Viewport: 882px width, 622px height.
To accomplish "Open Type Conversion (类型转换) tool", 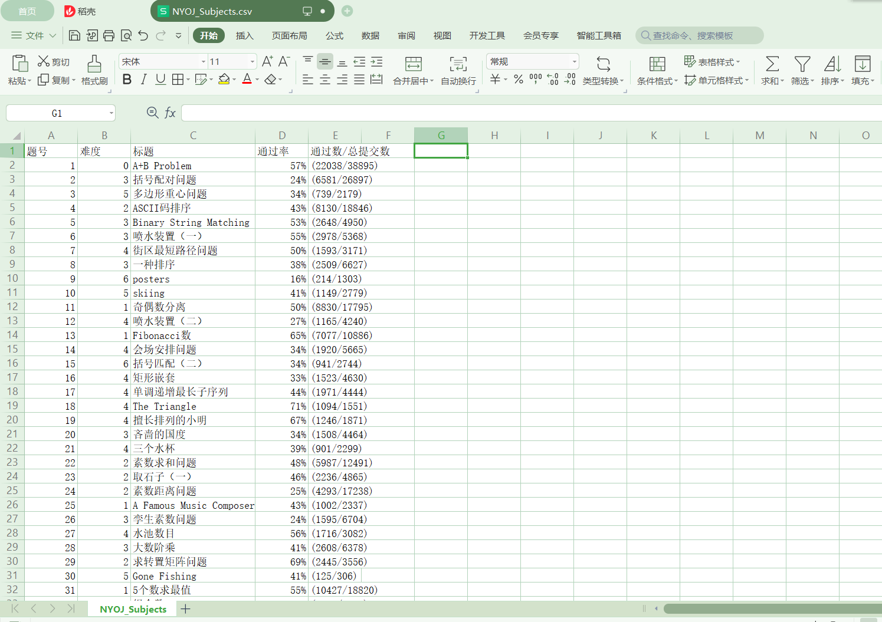I will pyautogui.click(x=603, y=71).
